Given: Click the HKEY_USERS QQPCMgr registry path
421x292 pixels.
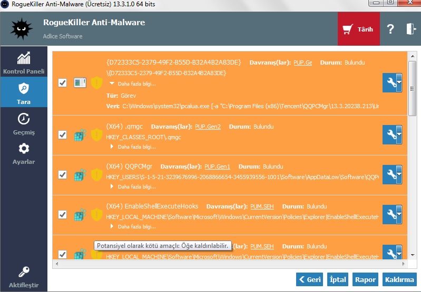Looking at the screenshot, I should [x=242, y=177].
